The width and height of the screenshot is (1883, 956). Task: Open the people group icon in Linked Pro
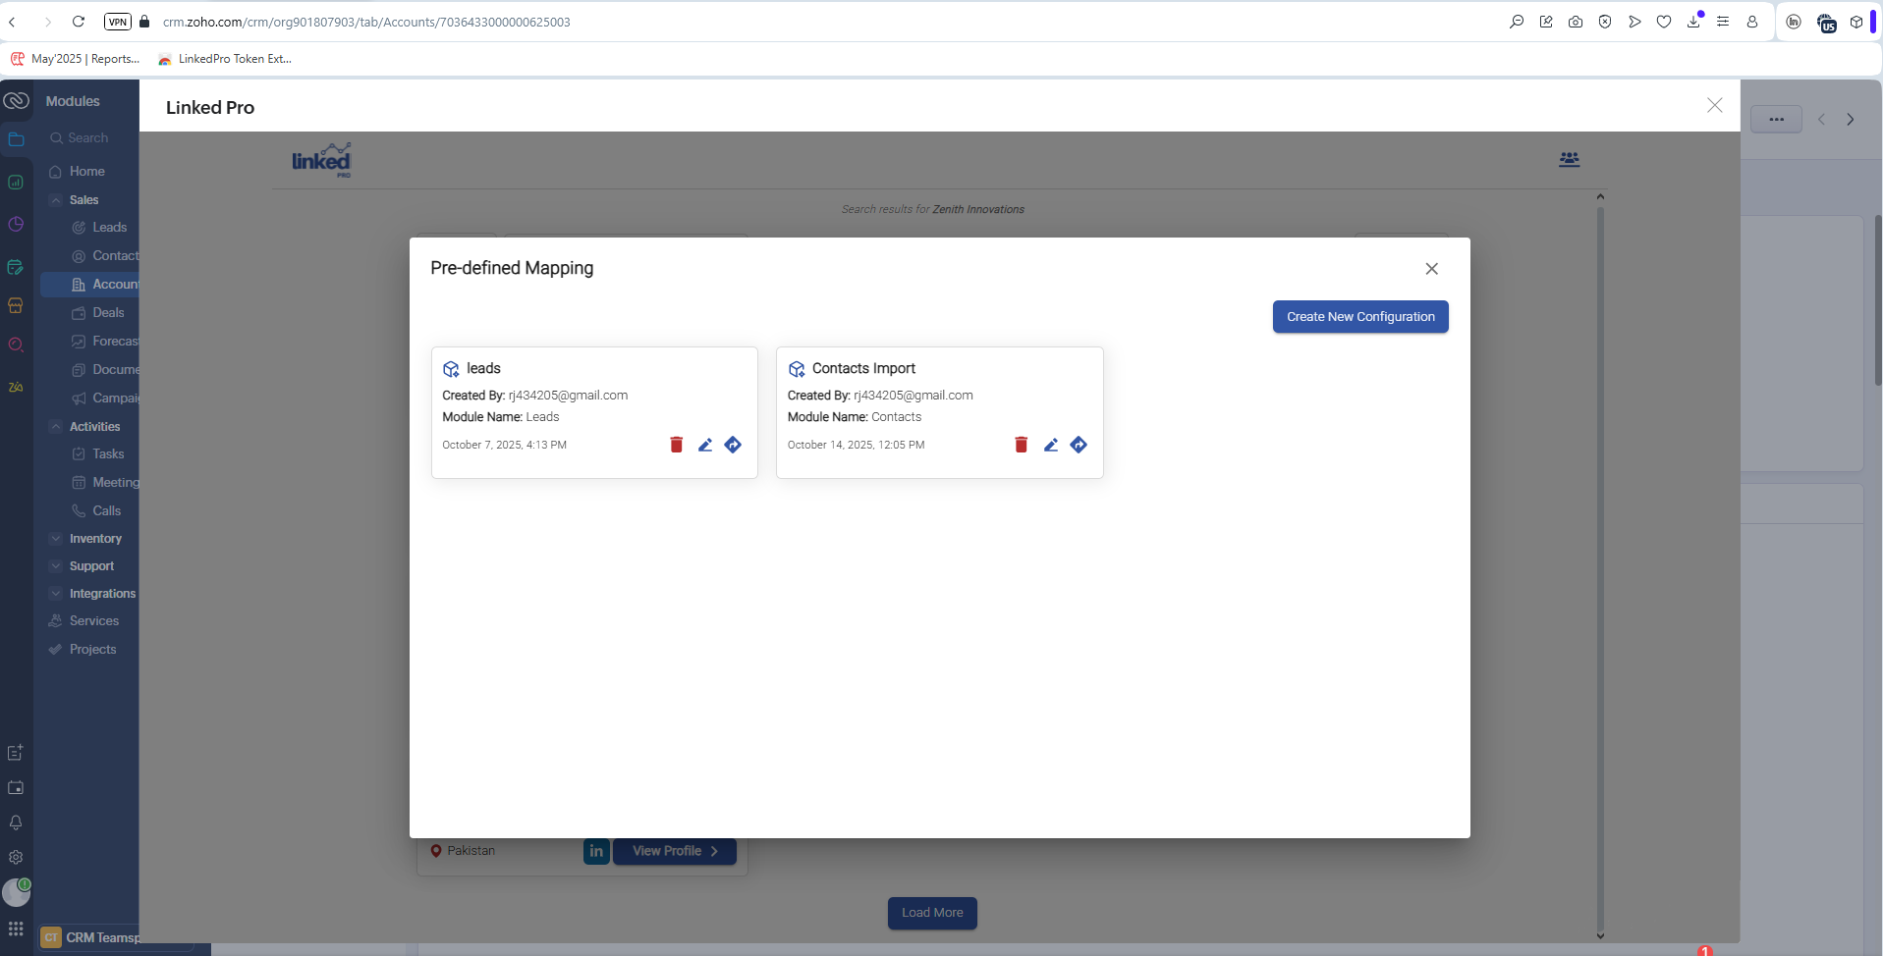(1569, 159)
